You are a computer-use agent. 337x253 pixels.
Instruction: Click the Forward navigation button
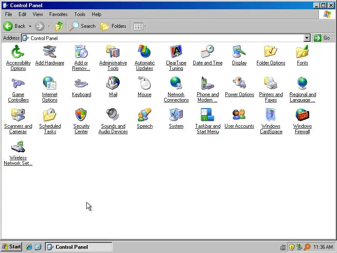(x=40, y=26)
